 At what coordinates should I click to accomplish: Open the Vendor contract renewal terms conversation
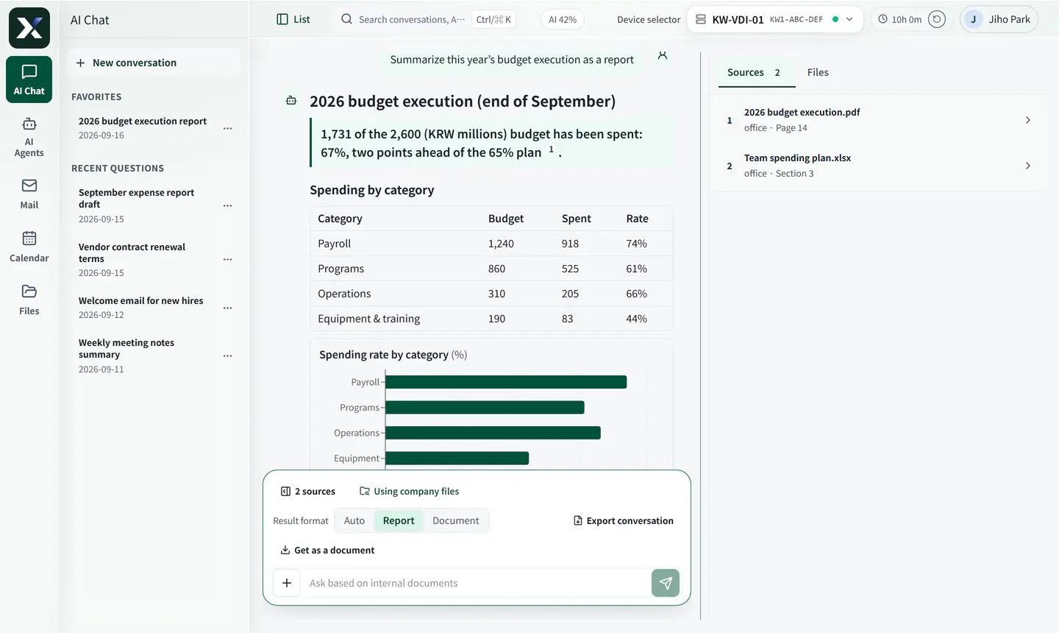[147, 259]
